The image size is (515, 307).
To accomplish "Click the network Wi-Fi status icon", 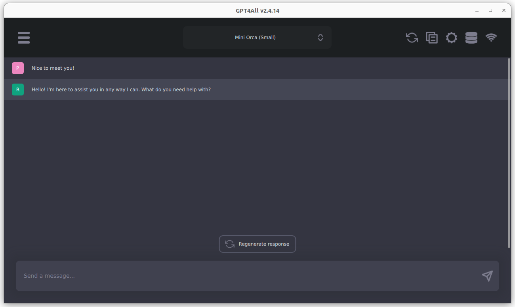I will 491,38.
